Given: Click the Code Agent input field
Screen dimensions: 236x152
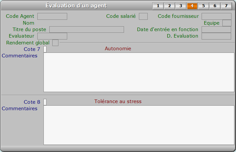Looking at the screenshot, I should (x=52, y=16).
